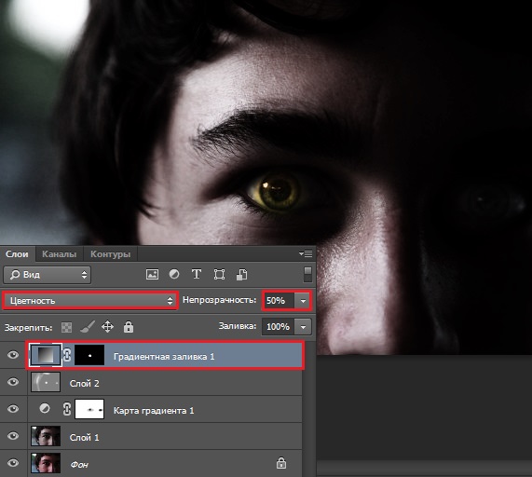
Task: Lock position move icon
Action: (x=107, y=327)
